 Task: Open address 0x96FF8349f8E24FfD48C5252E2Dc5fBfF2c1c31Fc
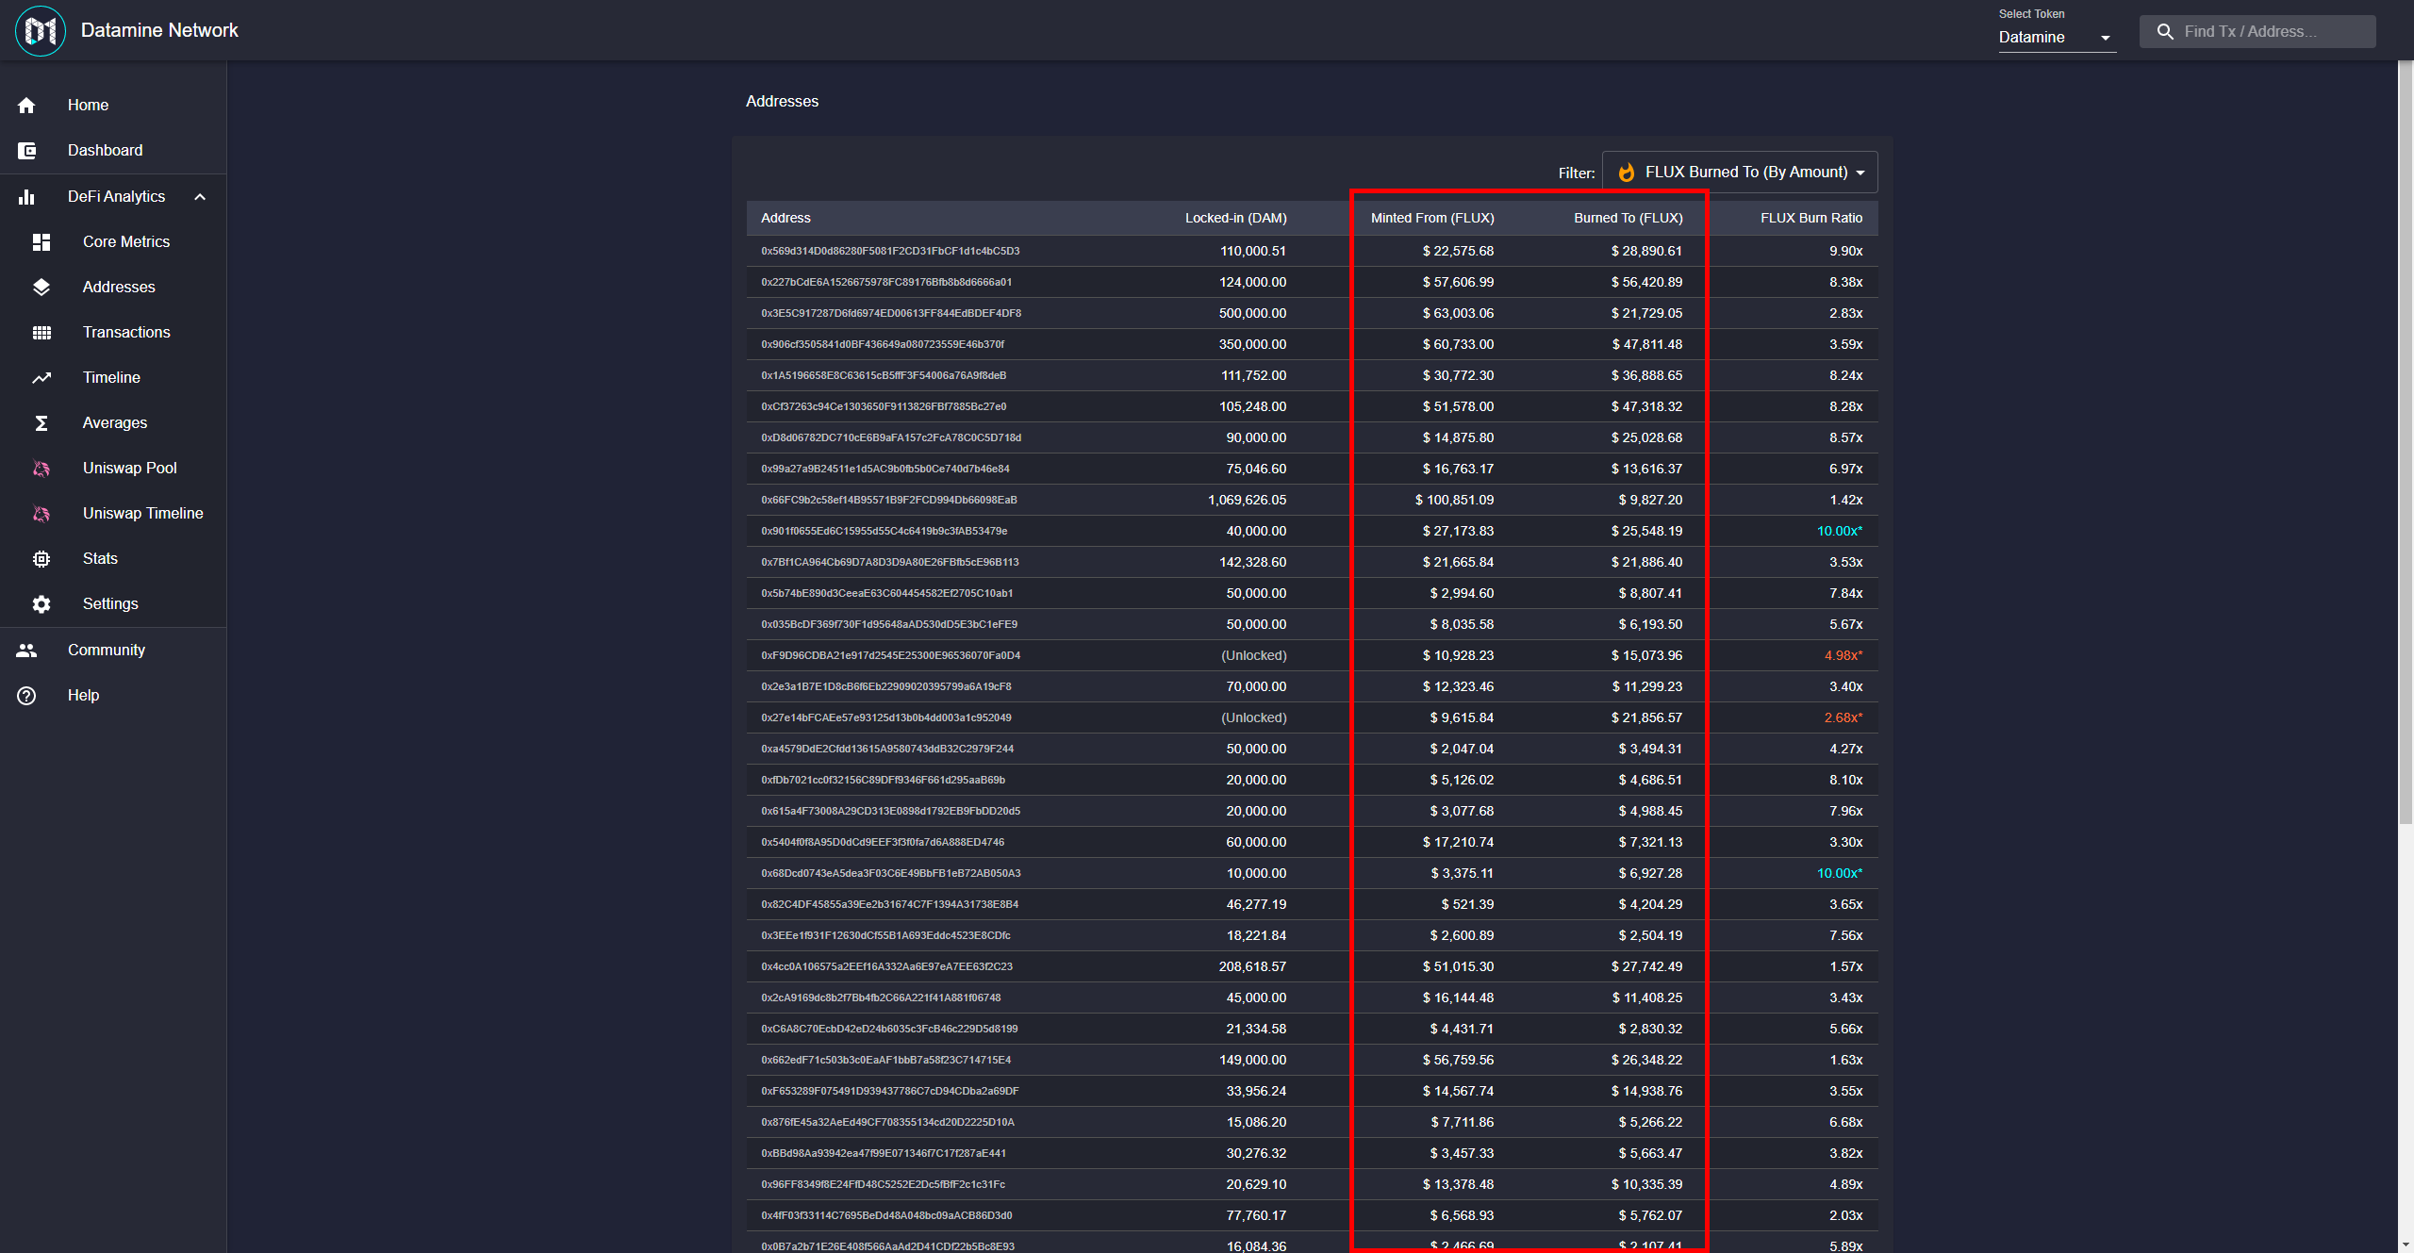coord(883,1184)
